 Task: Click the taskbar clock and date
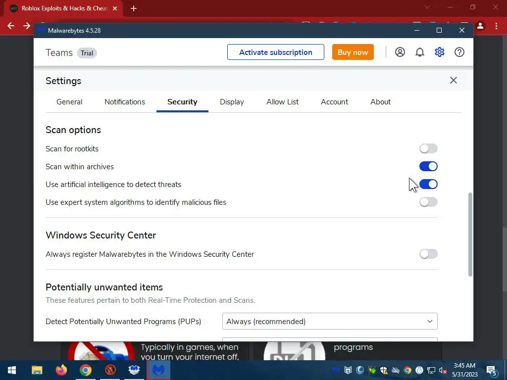point(464,370)
